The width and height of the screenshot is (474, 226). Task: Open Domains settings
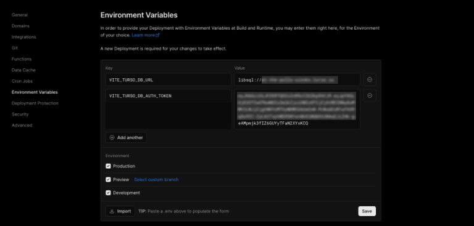point(20,26)
